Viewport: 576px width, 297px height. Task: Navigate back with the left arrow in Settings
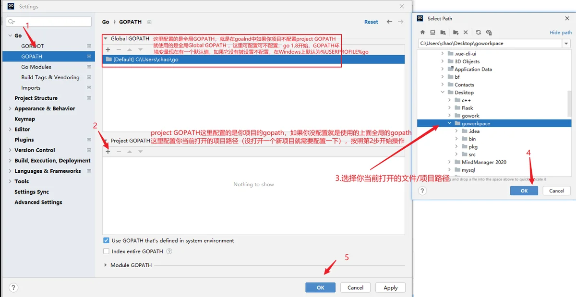click(x=389, y=22)
